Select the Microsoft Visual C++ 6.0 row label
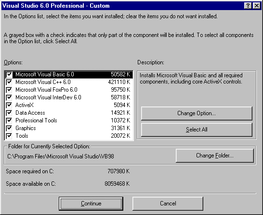This screenshot has width=263, height=215. pos(43,82)
